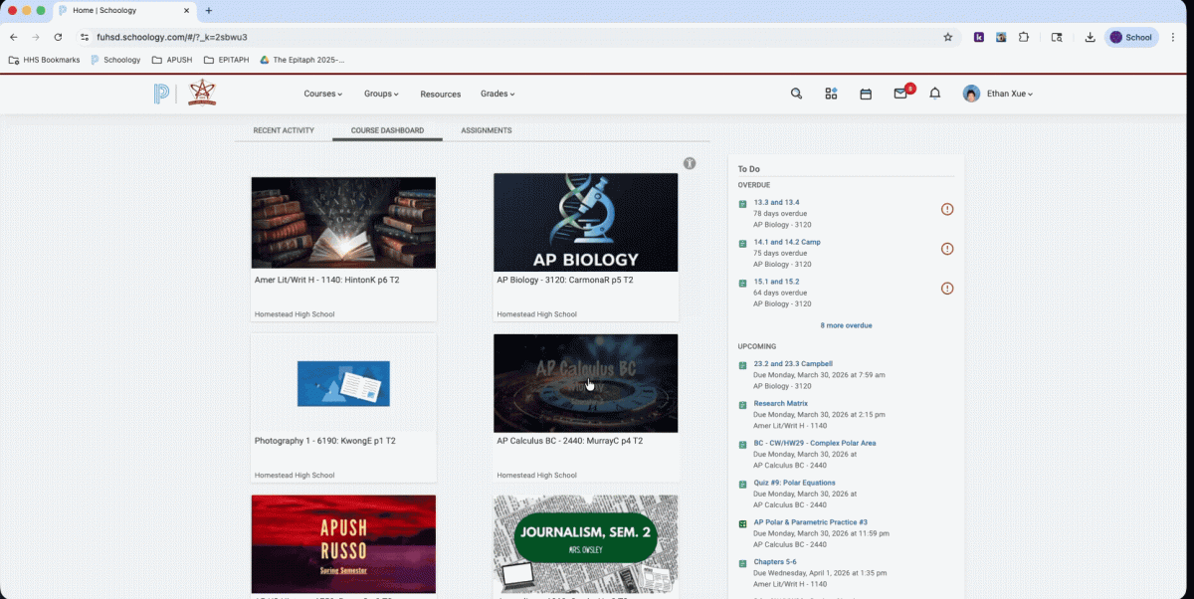This screenshot has height=599, width=1194.
Task: Open the Chrome three-dot menu
Action: (x=1175, y=37)
